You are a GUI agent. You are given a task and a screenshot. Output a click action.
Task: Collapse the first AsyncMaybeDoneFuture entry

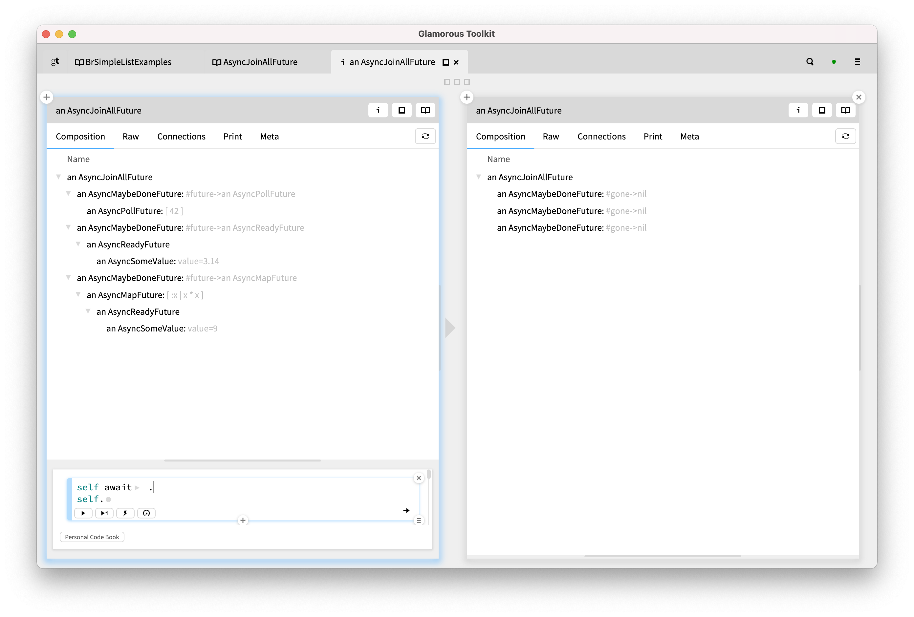tap(69, 194)
